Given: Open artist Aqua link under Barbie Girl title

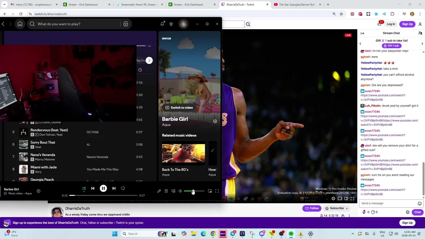Looking at the screenshot, I should tap(166, 125).
